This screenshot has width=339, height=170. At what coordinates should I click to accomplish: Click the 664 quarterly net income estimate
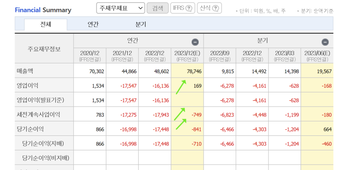click(x=328, y=129)
